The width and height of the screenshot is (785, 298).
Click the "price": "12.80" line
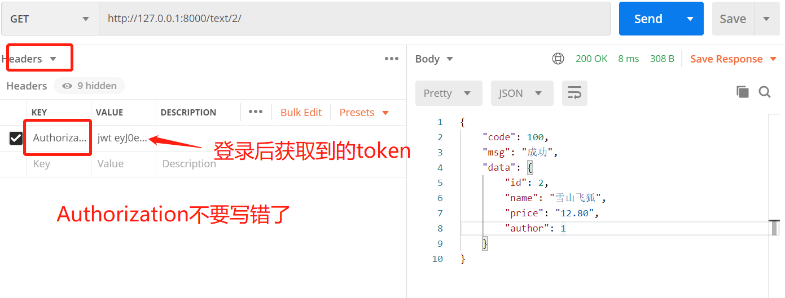pyautogui.click(x=551, y=213)
